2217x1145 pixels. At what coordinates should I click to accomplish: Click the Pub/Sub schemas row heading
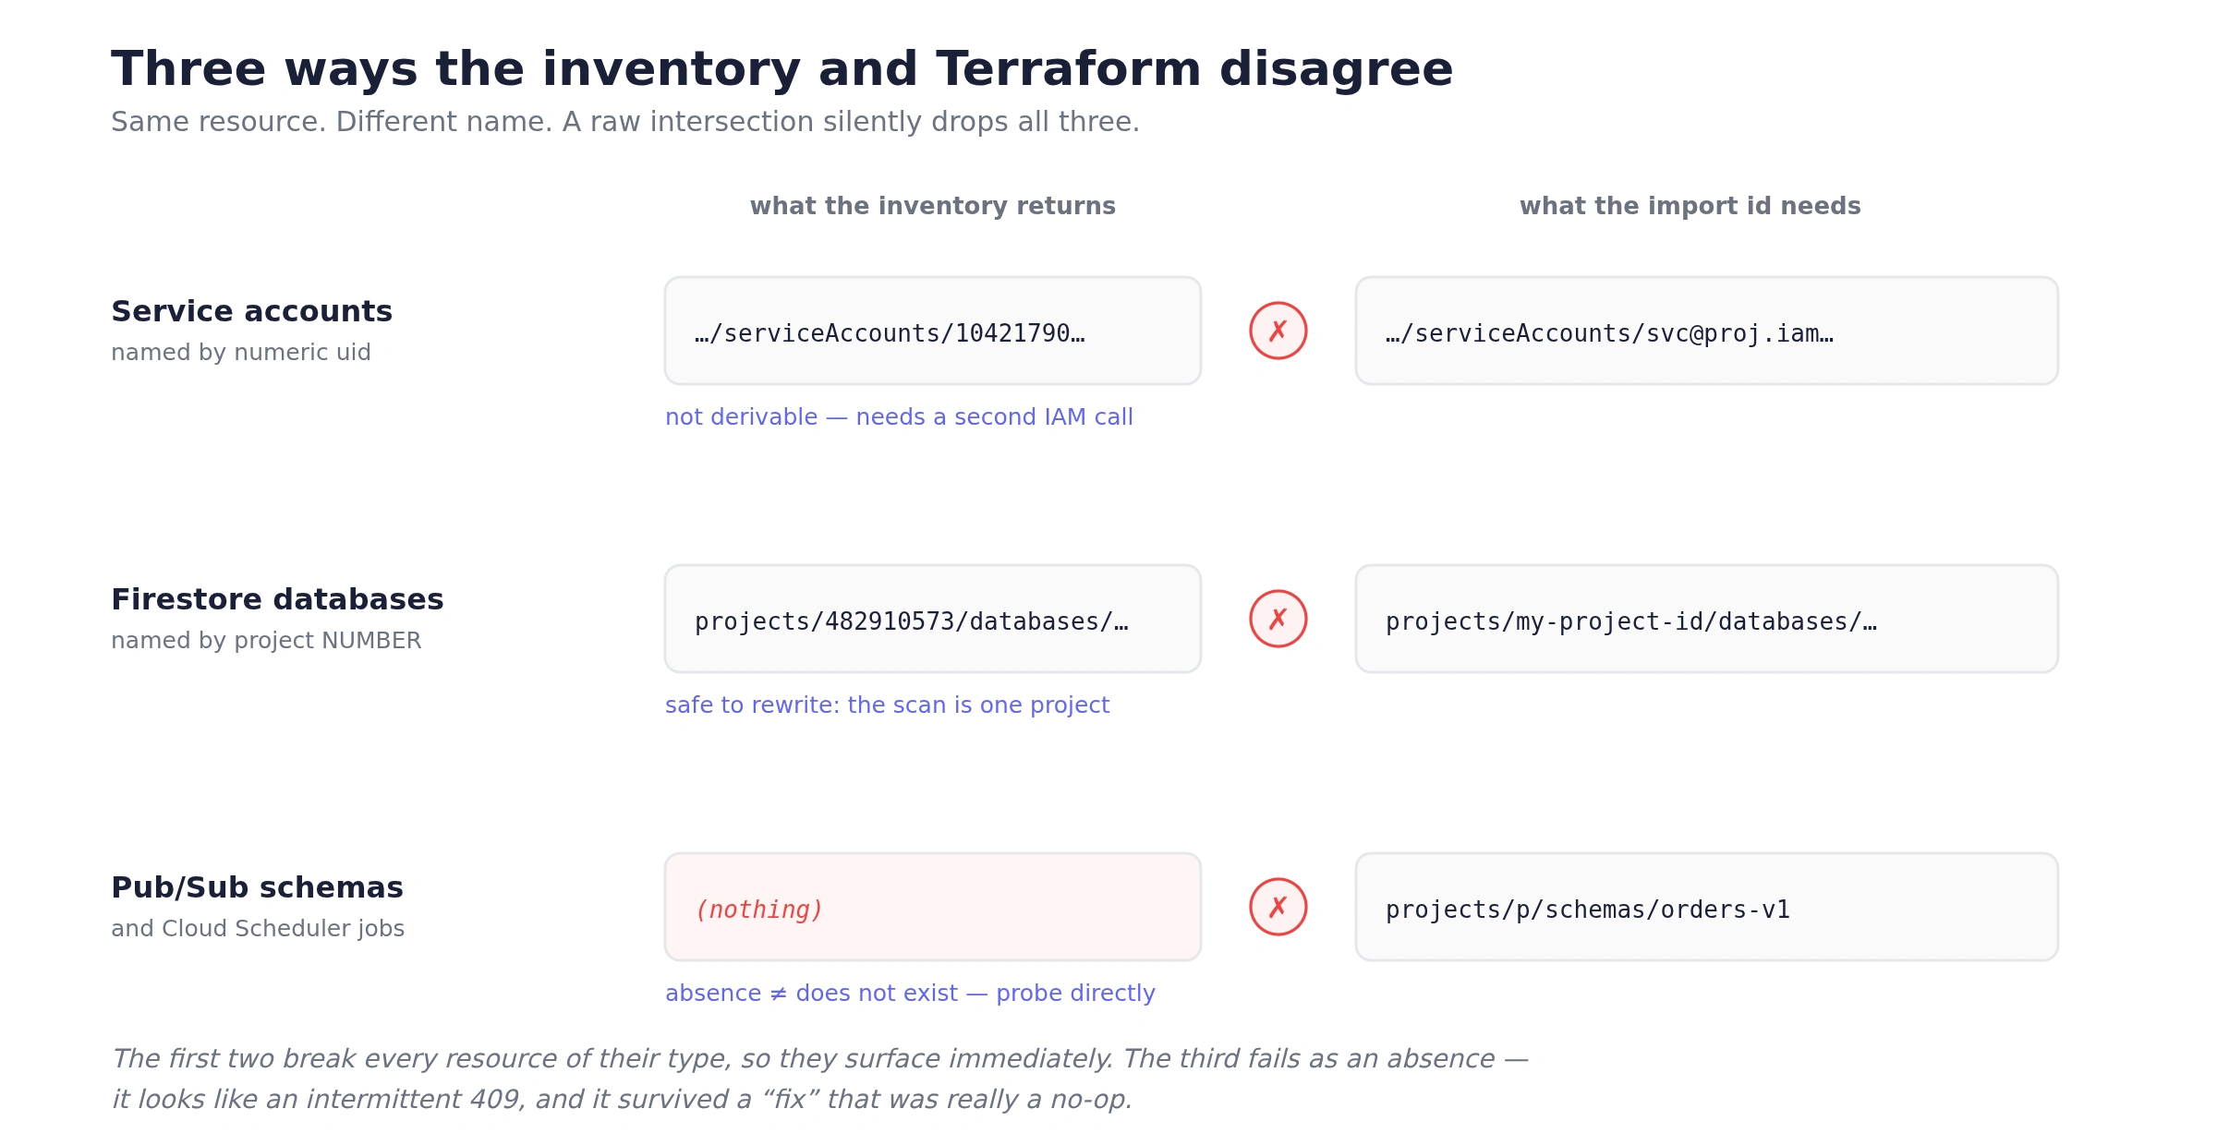point(257,887)
